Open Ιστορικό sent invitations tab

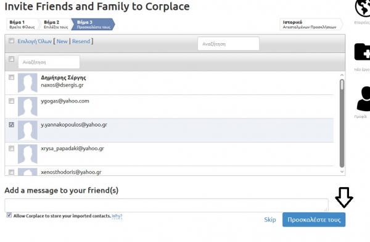(x=311, y=24)
